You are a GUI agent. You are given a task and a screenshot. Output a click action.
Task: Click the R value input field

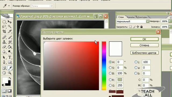120,80
